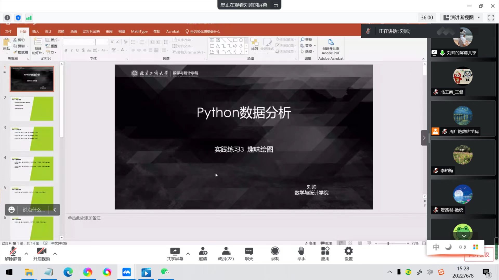
Task: Collapse the participant video panel chevron
Action: coord(424,138)
